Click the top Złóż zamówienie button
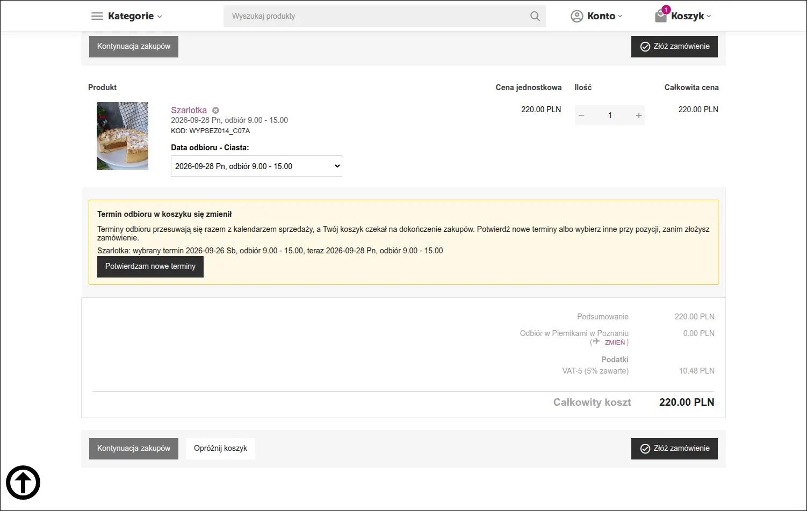 click(674, 47)
